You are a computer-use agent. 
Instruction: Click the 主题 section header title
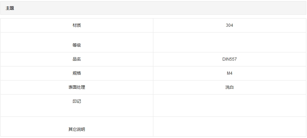coord(10,8)
